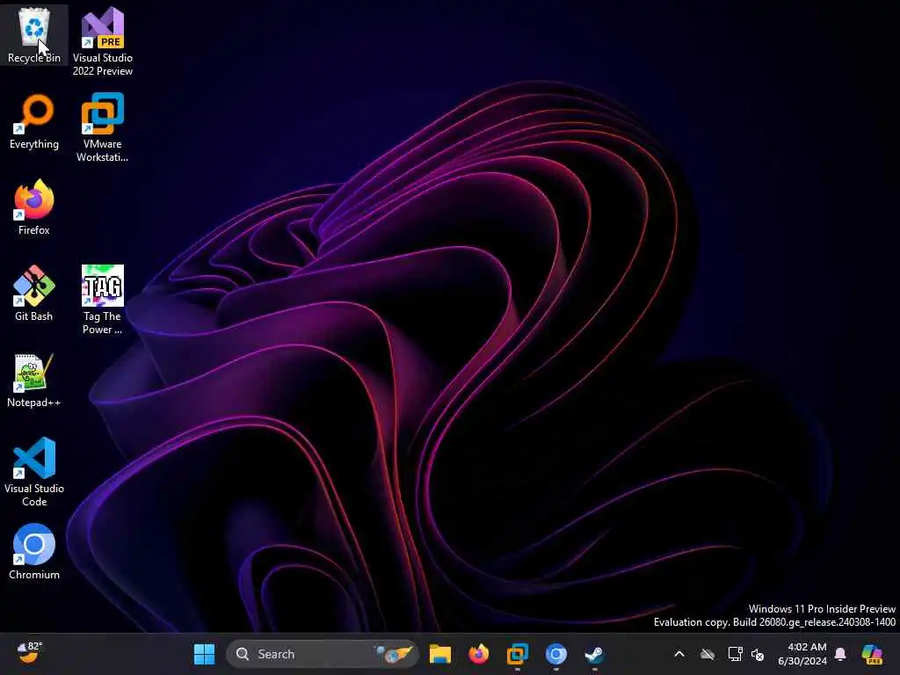Launch Copilot Preview from taskbar

coord(872,654)
